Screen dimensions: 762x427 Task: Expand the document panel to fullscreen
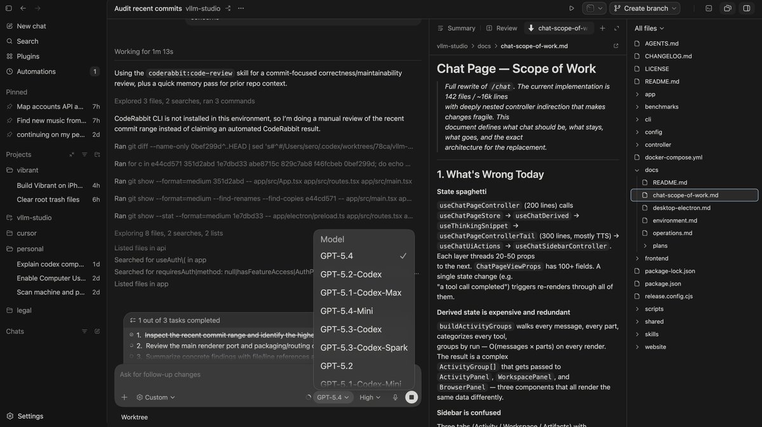617,28
